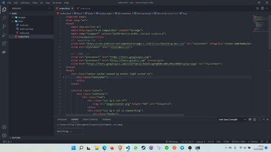Expand folded container div fold arrow
271x152 pixels.
tap(64, 77)
